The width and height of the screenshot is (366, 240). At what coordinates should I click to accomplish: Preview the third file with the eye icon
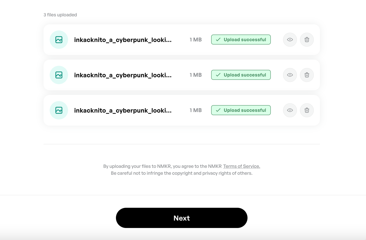tap(290, 110)
